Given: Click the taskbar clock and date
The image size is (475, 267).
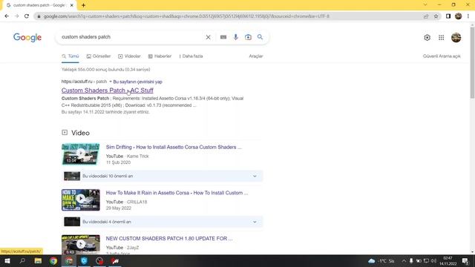Looking at the screenshot, I should (x=448, y=261).
